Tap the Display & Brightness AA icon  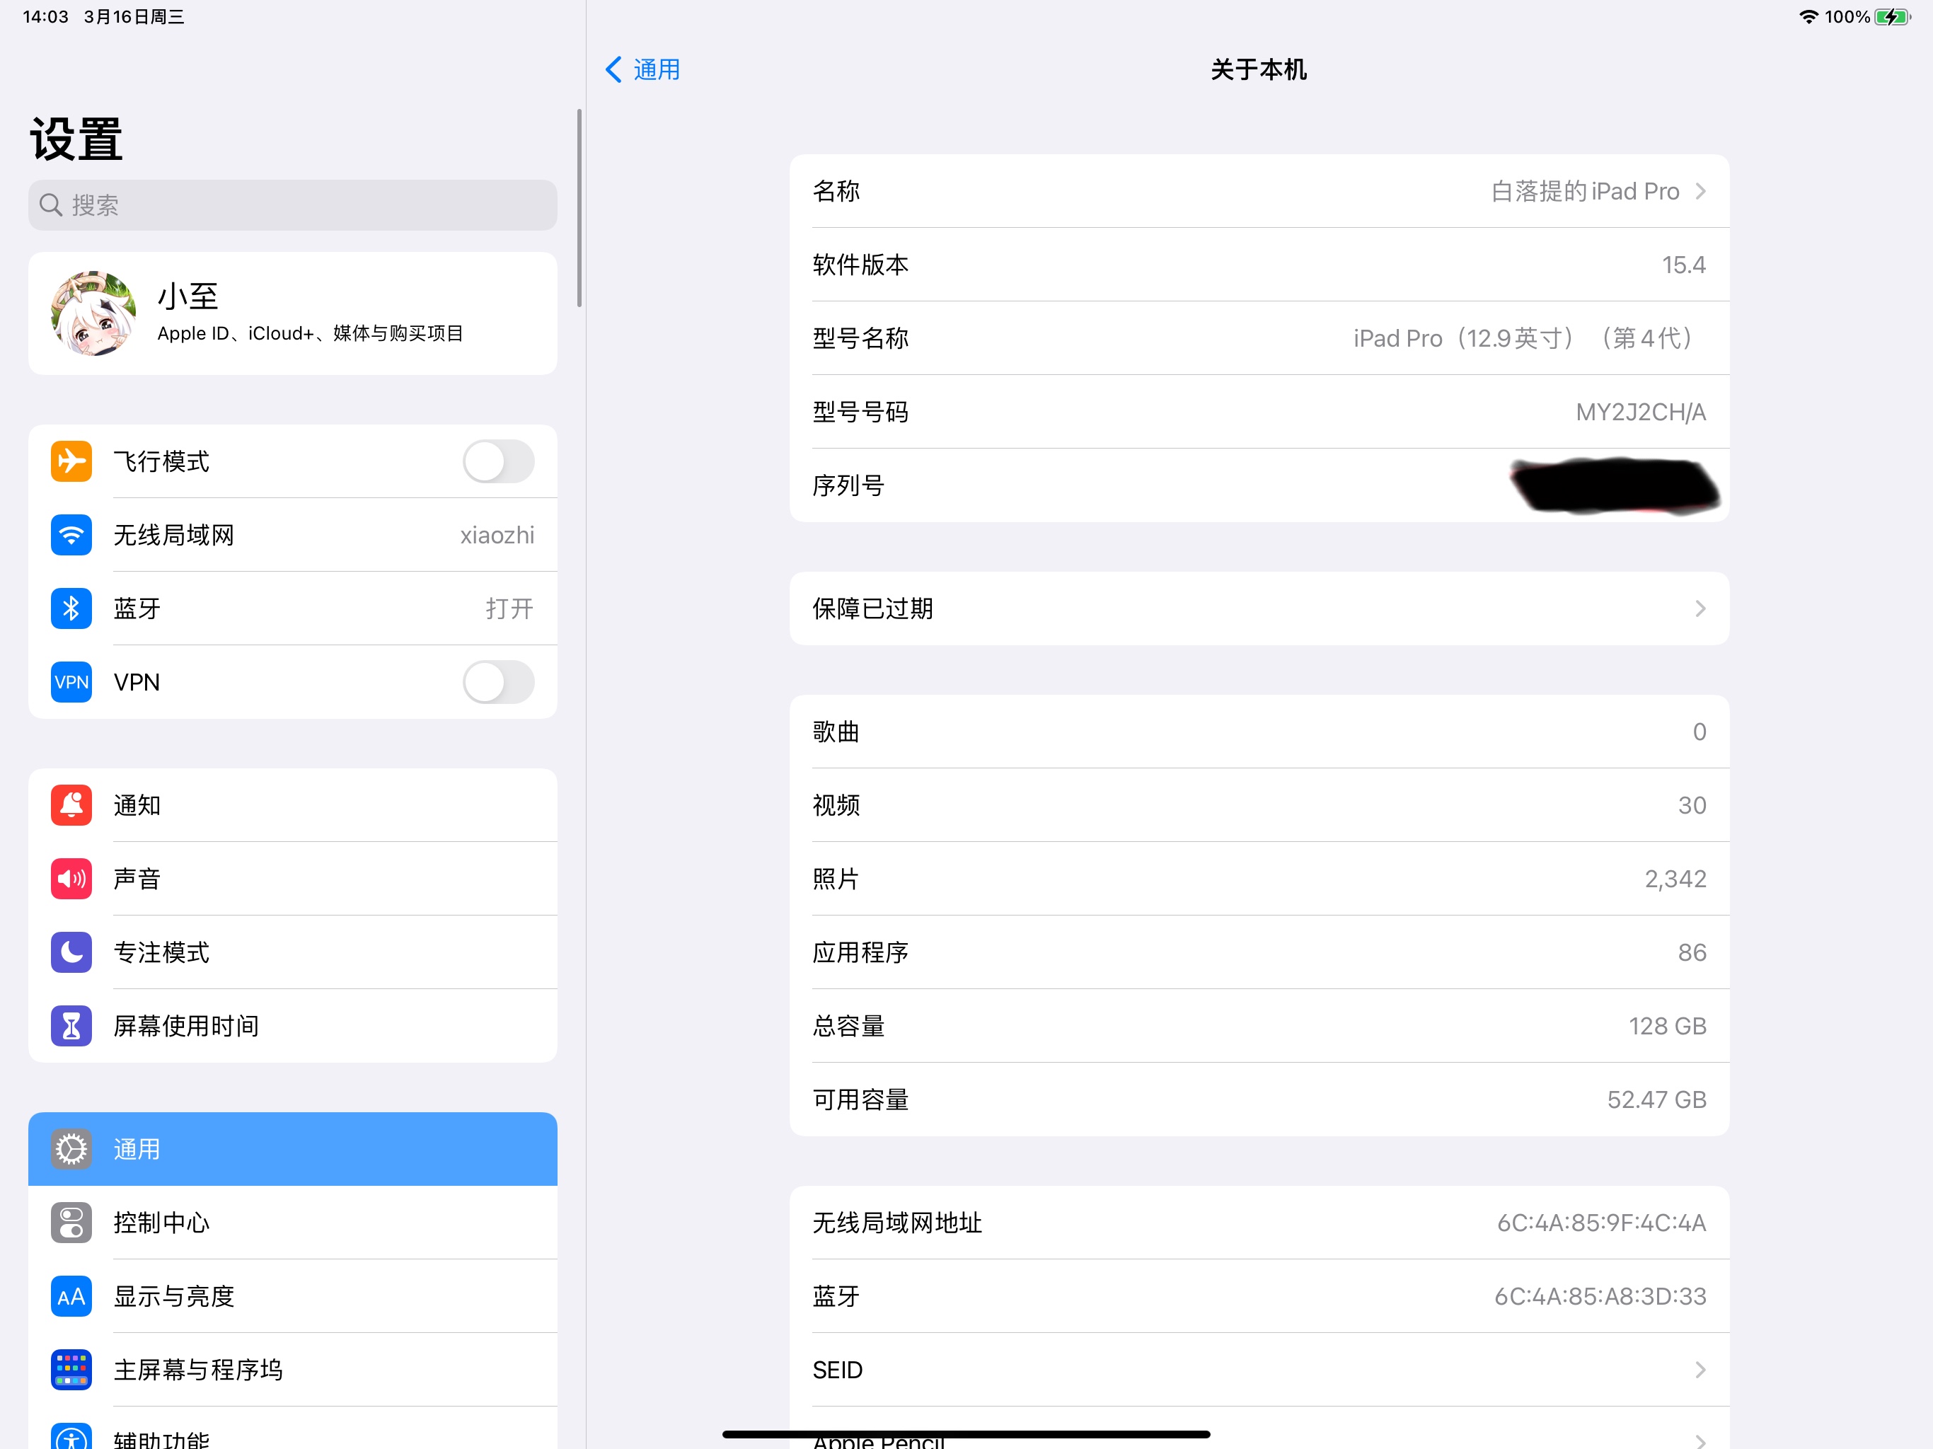[x=71, y=1295]
